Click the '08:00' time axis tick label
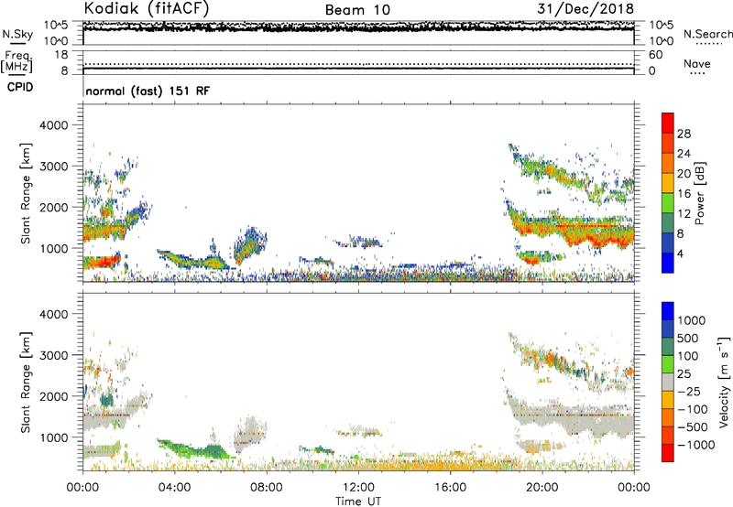 pyautogui.click(x=267, y=488)
